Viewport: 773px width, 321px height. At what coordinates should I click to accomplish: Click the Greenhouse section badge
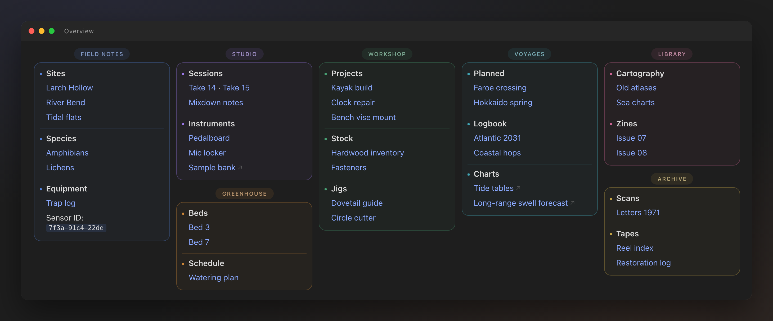pos(244,194)
